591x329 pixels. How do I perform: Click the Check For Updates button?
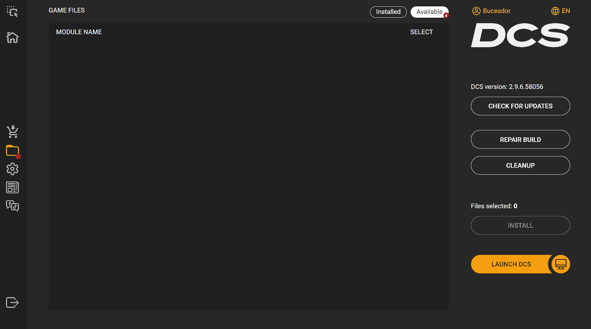pyautogui.click(x=520, y=106)
